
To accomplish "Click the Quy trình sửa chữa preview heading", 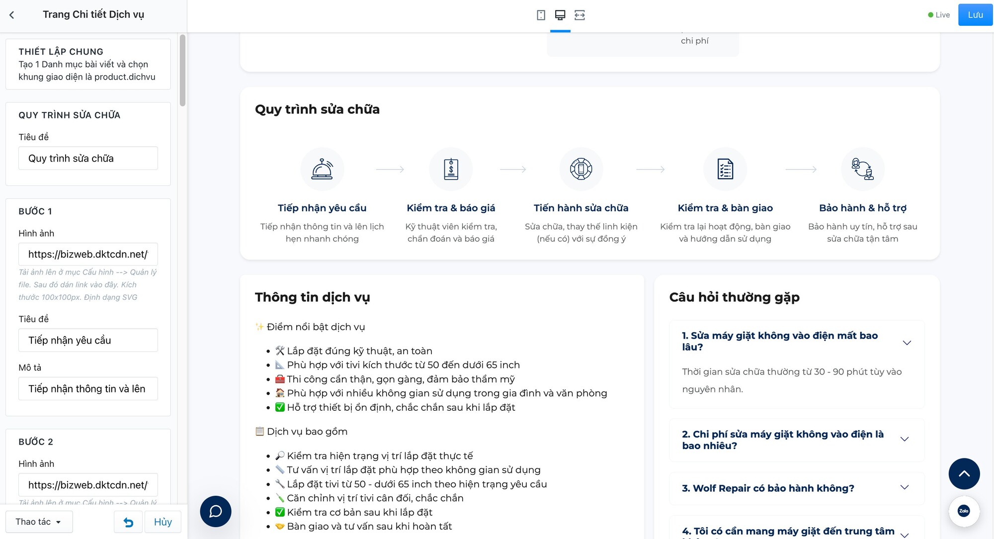I will (x=317, y=109).
